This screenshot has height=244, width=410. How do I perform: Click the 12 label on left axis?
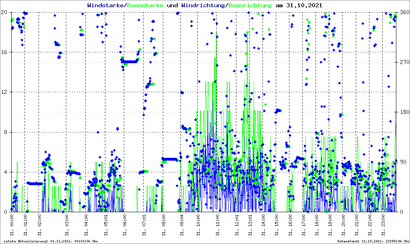[x=5, y=92]
